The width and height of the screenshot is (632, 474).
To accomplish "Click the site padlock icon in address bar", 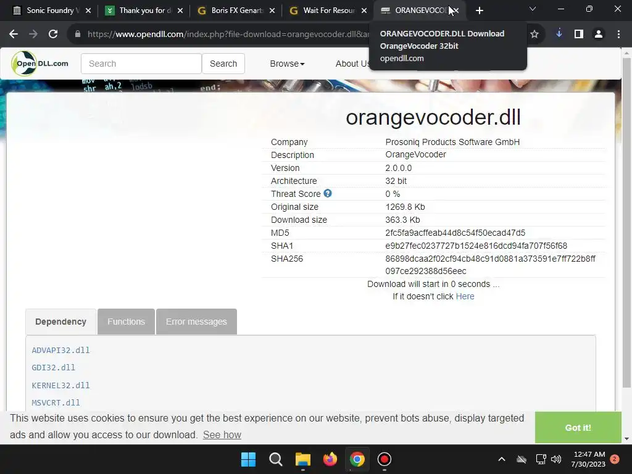I will pos(78,35).
